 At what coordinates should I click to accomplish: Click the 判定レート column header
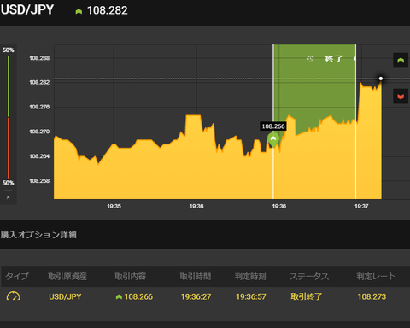(x=376, y=276)
